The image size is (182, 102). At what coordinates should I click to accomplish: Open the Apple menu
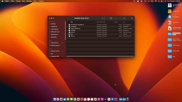(2, 1)
